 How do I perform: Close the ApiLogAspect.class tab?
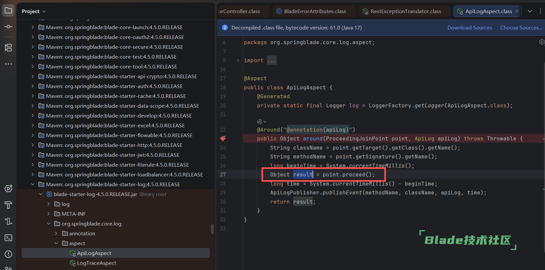click(x=517, y=11)
